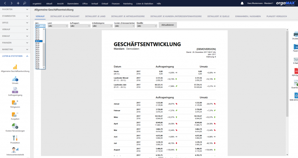Open Allgemeine Geschäftsentwicklung sidebar icon
The height and width of the screenshot is (158, 298).
tap(15, 67)
